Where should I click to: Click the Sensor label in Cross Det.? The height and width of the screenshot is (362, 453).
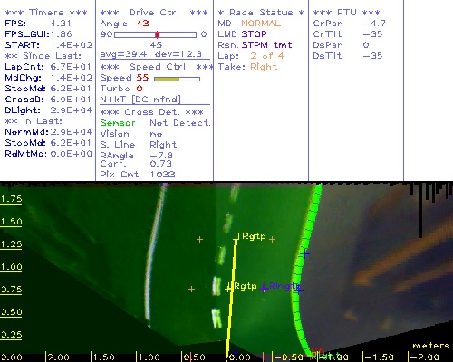118,123
